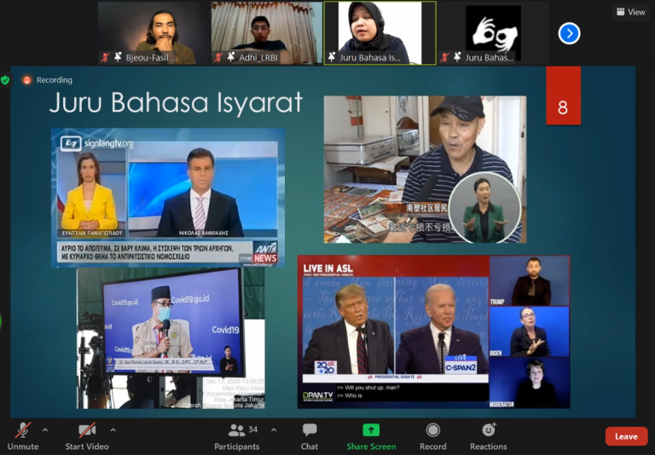Viewport: 655px width, 455px height.
Task: Expand participants options arrow
Action: point(274,430)
